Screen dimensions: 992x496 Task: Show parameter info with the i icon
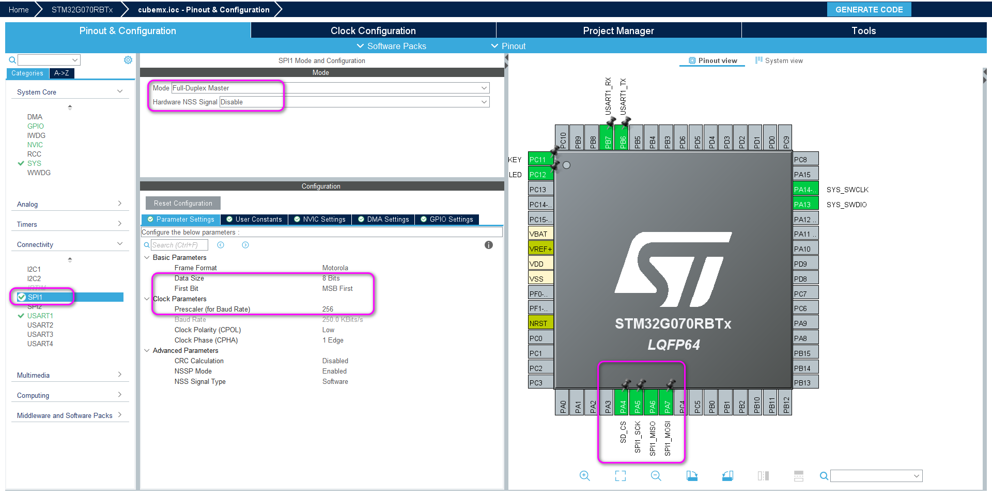point(489,245)
